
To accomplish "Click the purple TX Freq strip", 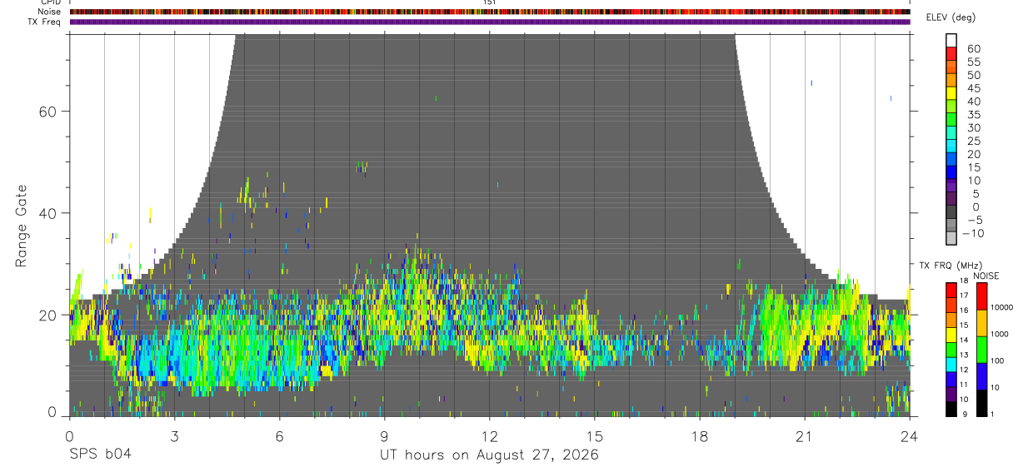I will click(489, 22).
